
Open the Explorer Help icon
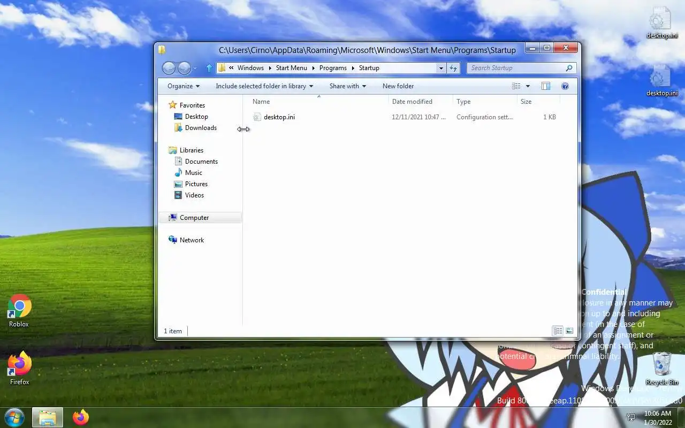[x=565, y=86]
